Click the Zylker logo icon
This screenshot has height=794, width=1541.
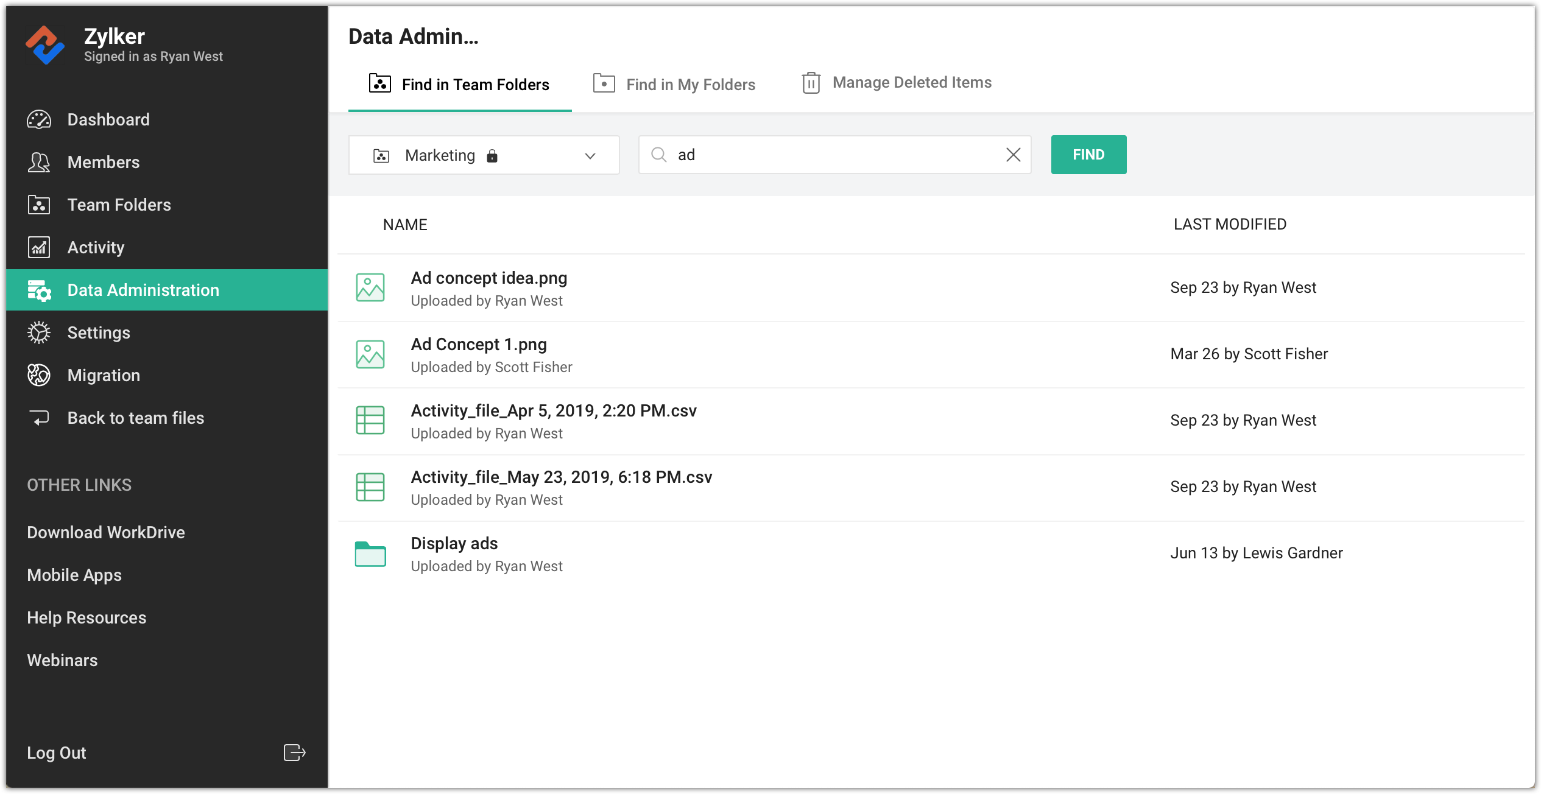(x=44, y=45)
